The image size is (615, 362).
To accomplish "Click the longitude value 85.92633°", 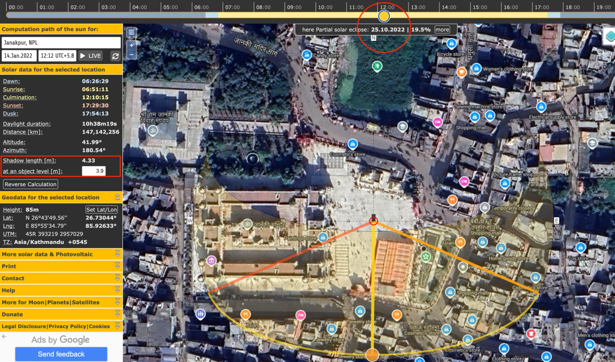I will (101, 226).
